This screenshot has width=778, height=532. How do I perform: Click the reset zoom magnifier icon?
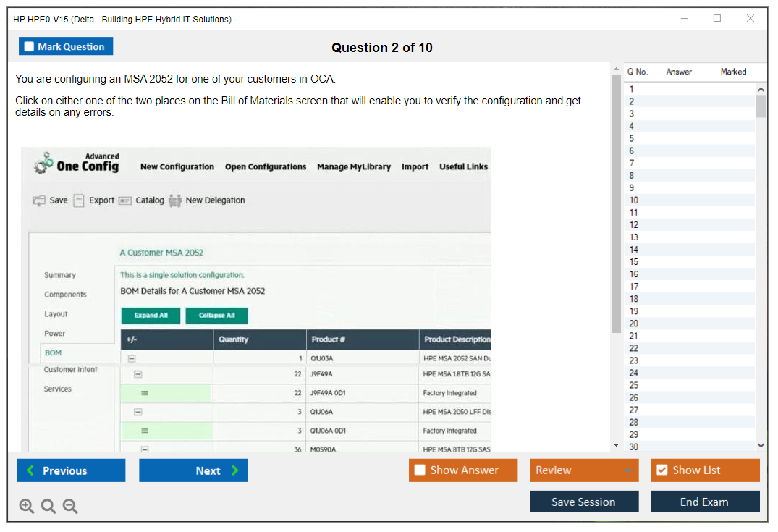click(48, 507)
